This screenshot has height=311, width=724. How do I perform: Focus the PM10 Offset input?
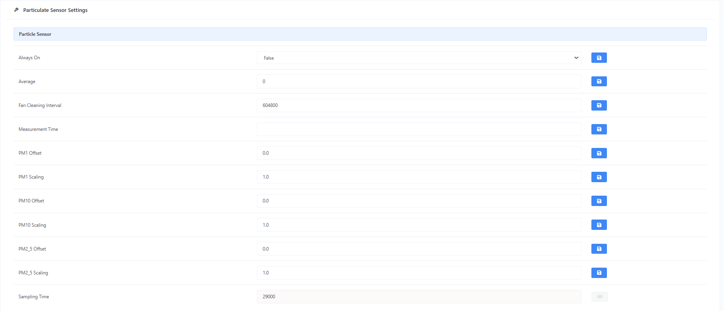[x=419, y=201]
